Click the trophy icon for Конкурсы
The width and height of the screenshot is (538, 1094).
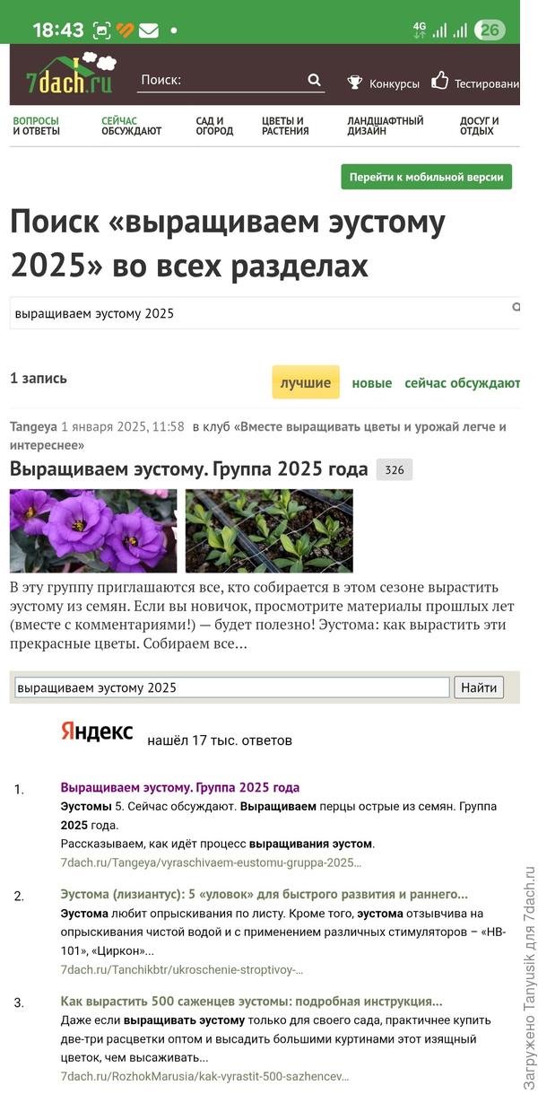tap(355, 83)
